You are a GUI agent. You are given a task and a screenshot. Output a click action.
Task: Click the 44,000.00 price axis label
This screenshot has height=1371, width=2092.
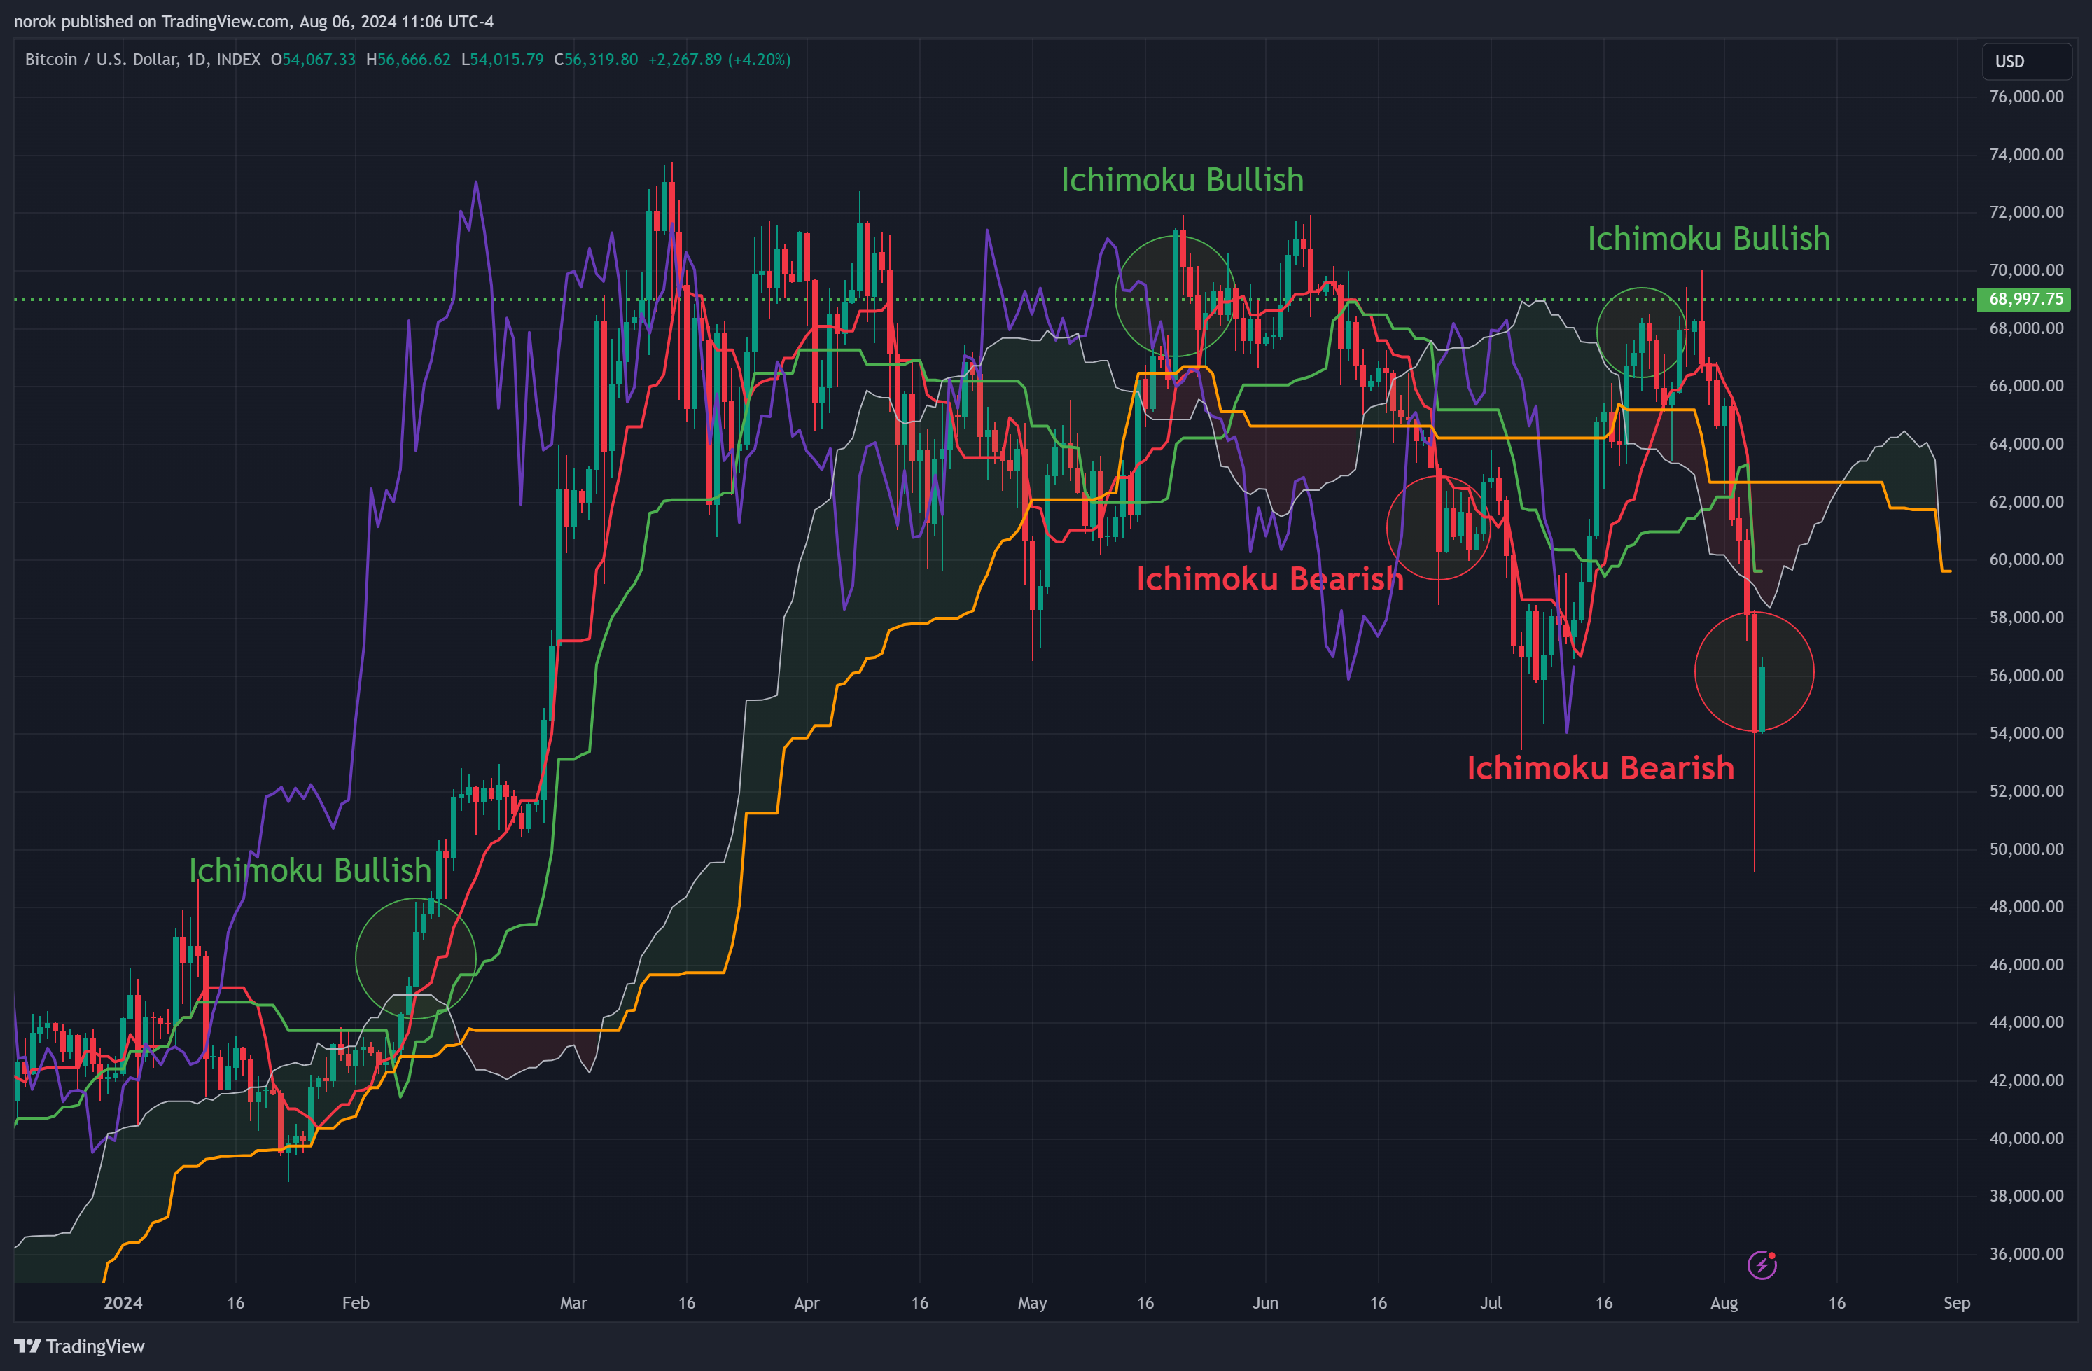tap(2026, 1022)
